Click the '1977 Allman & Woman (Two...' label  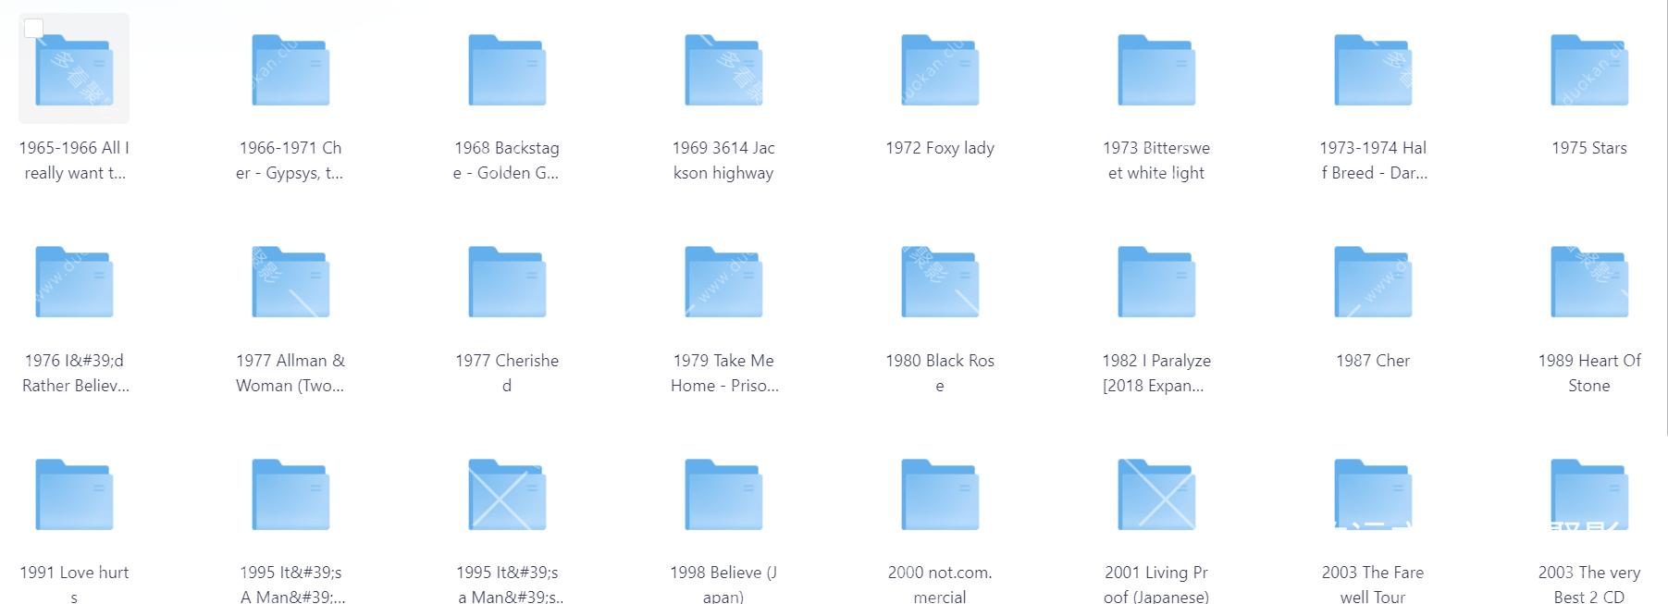coord(290,373)
